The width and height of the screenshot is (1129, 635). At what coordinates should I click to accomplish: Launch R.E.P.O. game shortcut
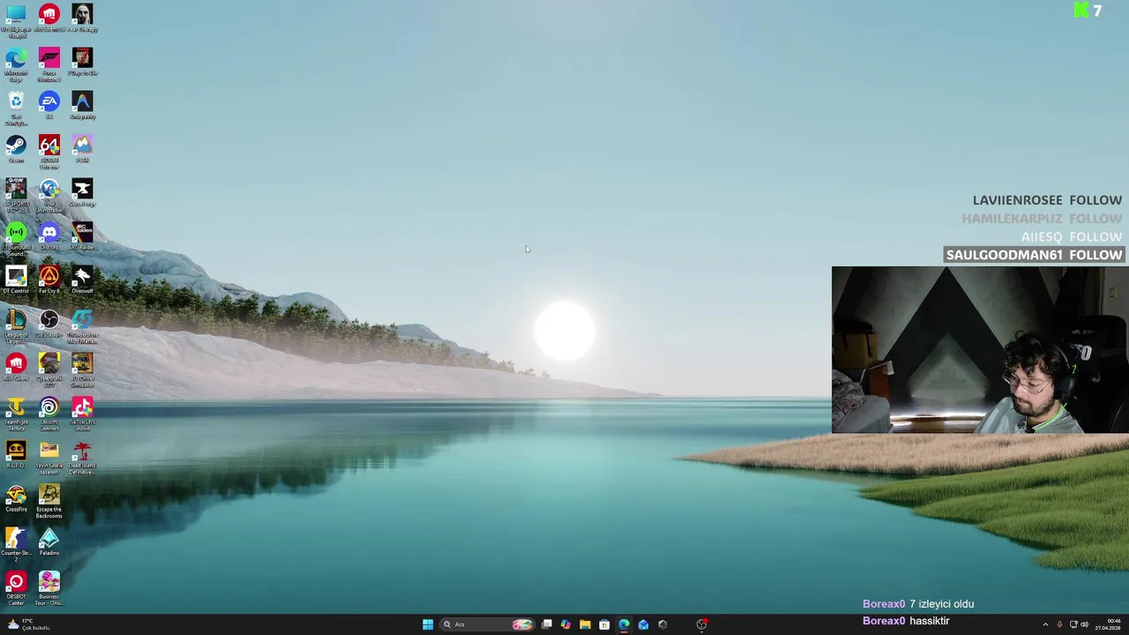(x=16, y=454)
